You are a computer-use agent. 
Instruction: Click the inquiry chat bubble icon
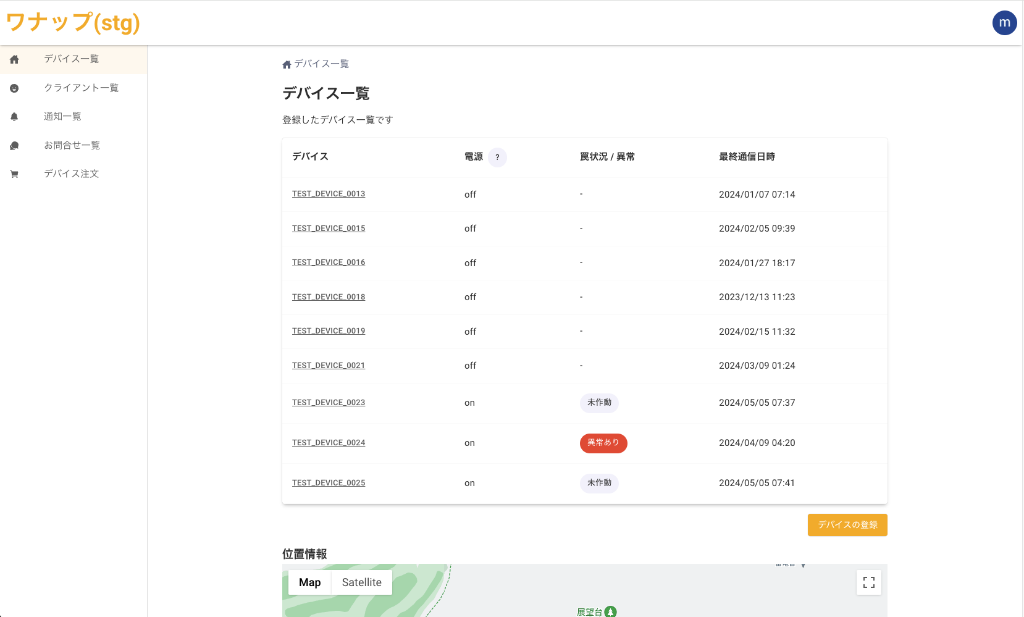point(14,146)
